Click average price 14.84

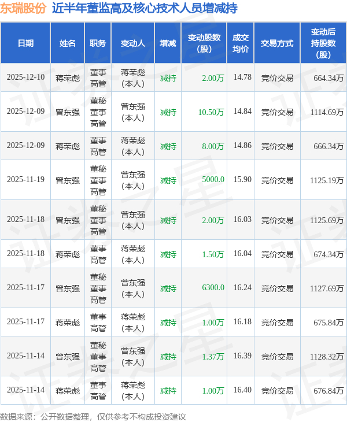[242, 112]
